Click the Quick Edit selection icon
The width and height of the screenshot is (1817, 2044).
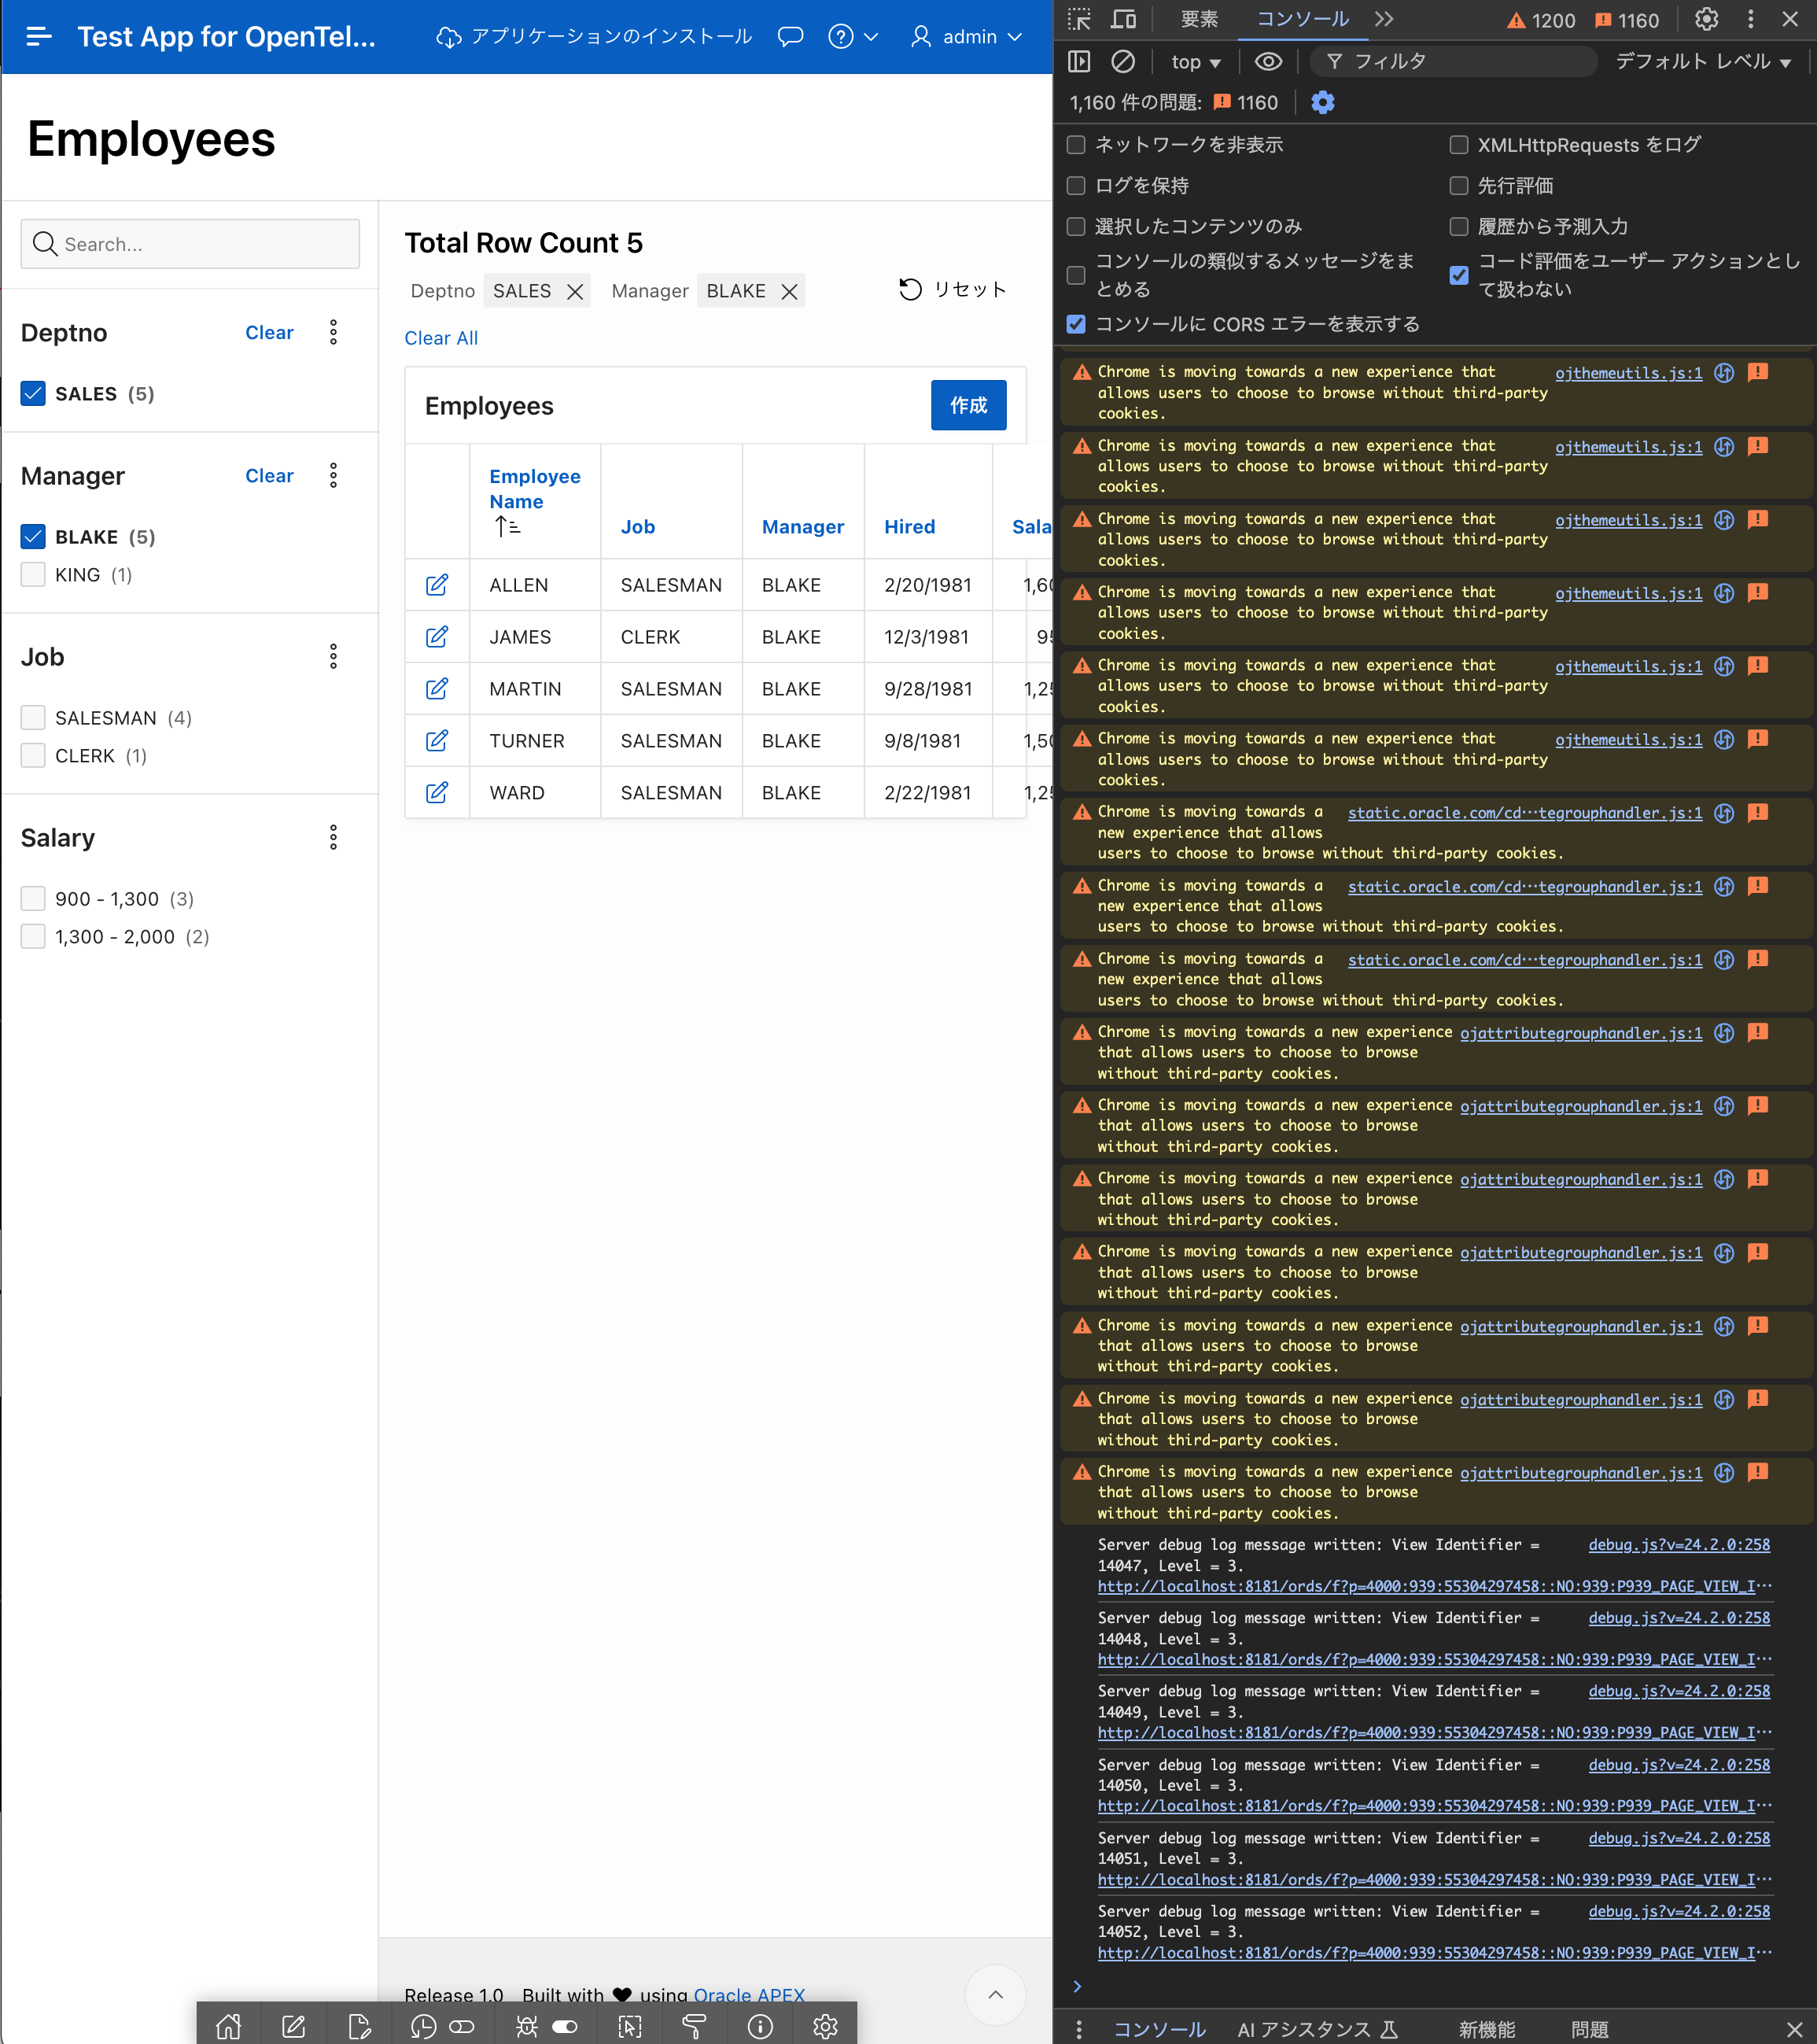pos(629,2026)
